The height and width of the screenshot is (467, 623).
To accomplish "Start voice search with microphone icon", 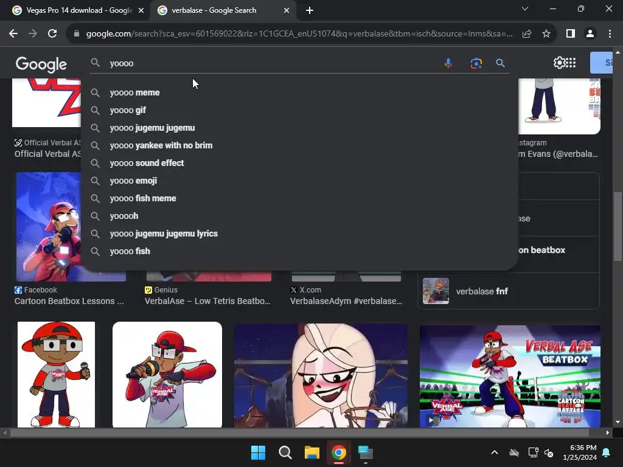I will [448, 63].
